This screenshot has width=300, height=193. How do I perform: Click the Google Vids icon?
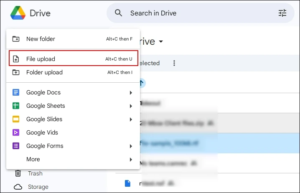(16, 132)
